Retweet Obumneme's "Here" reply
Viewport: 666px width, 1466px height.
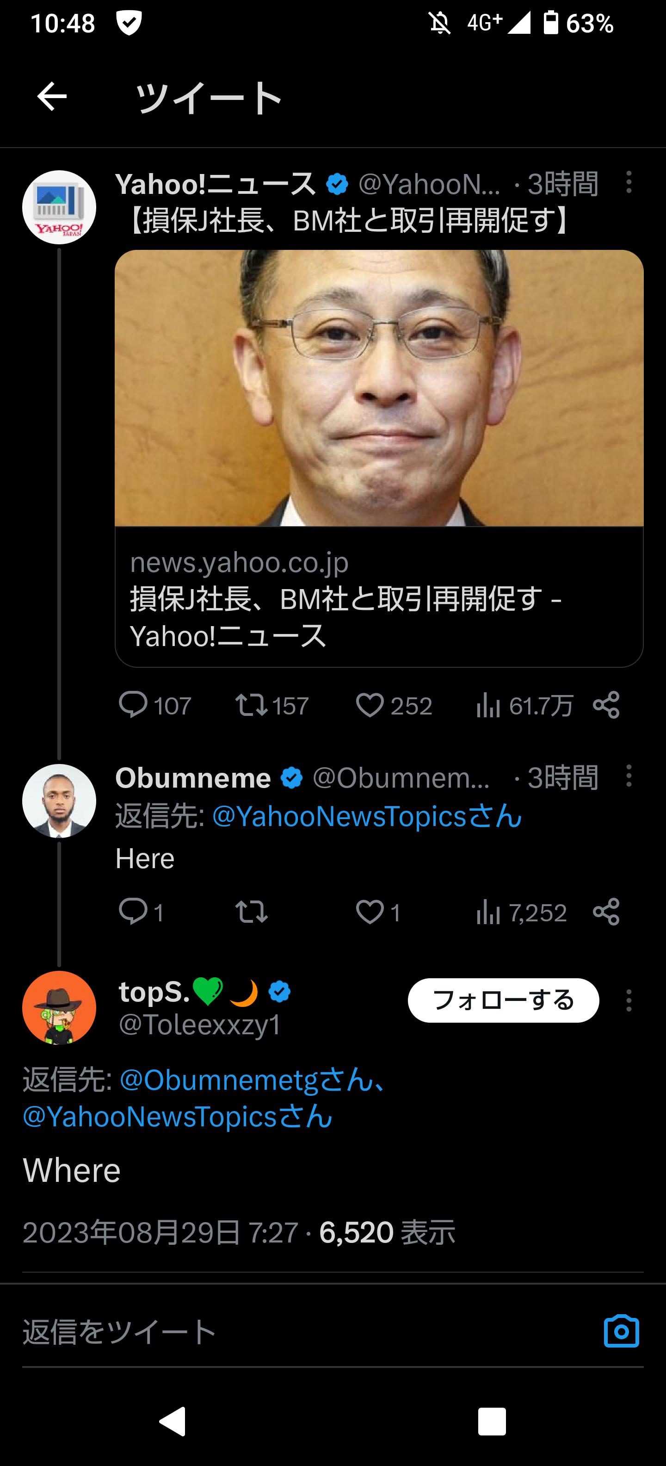[x=252, y=912]
